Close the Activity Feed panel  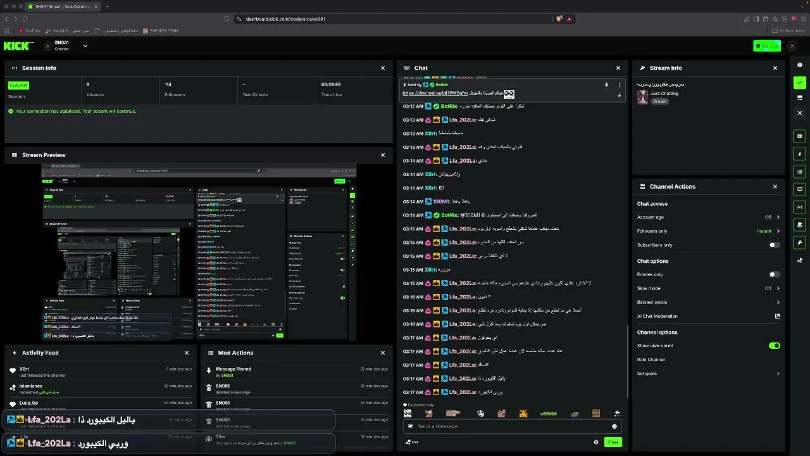click(x=187, y=353)
